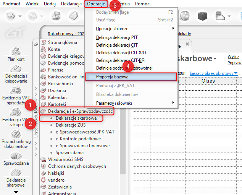Viewport: 242px width, 195px height.
Task: Open Ewidencja VAT sprzedaży shortcut
Action: (16, 96)
